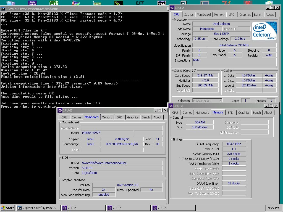Click the second CPU-Z taskbar button

(128, 208)
